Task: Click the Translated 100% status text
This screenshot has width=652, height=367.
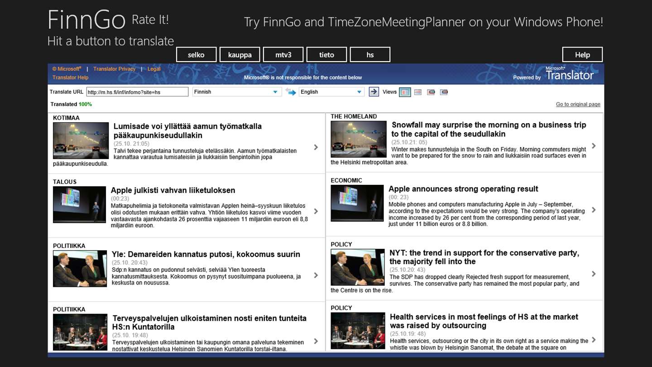Action: tap(71, 104)
